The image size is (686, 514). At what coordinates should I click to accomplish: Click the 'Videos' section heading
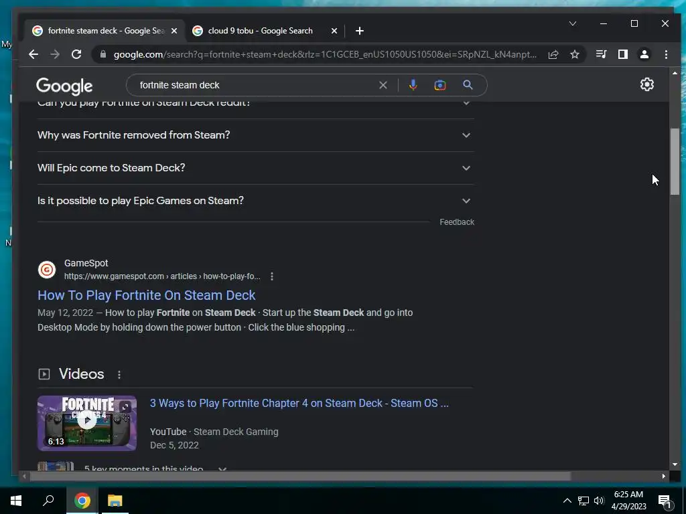(x=81, y=374)
